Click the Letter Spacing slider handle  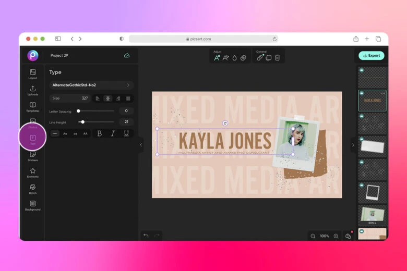click(78, 111)
